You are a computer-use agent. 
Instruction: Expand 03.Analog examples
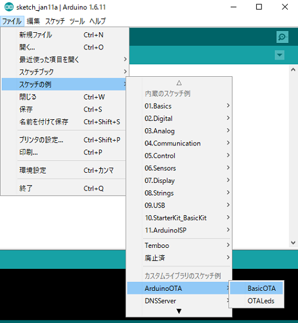coord(179,131)
